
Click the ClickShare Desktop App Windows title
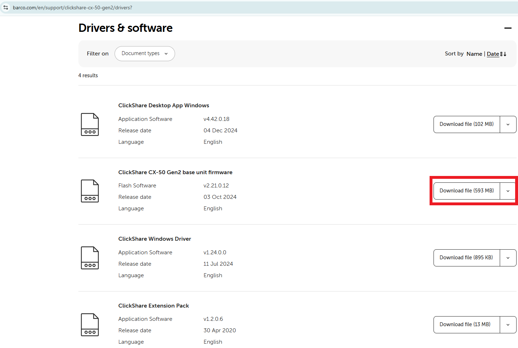point(164,106)
